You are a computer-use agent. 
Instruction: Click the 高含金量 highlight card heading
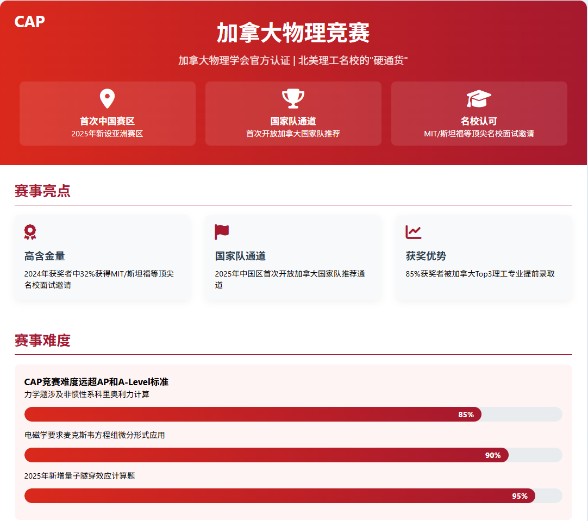pos(45,256)
